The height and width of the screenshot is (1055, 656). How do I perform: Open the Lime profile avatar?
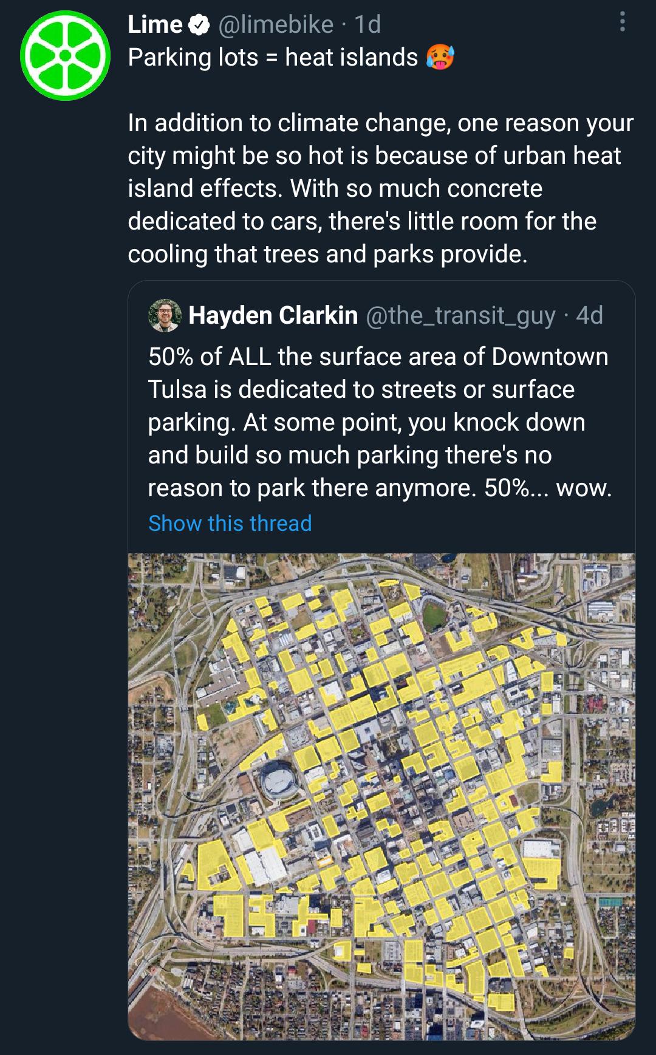point(65,55)
